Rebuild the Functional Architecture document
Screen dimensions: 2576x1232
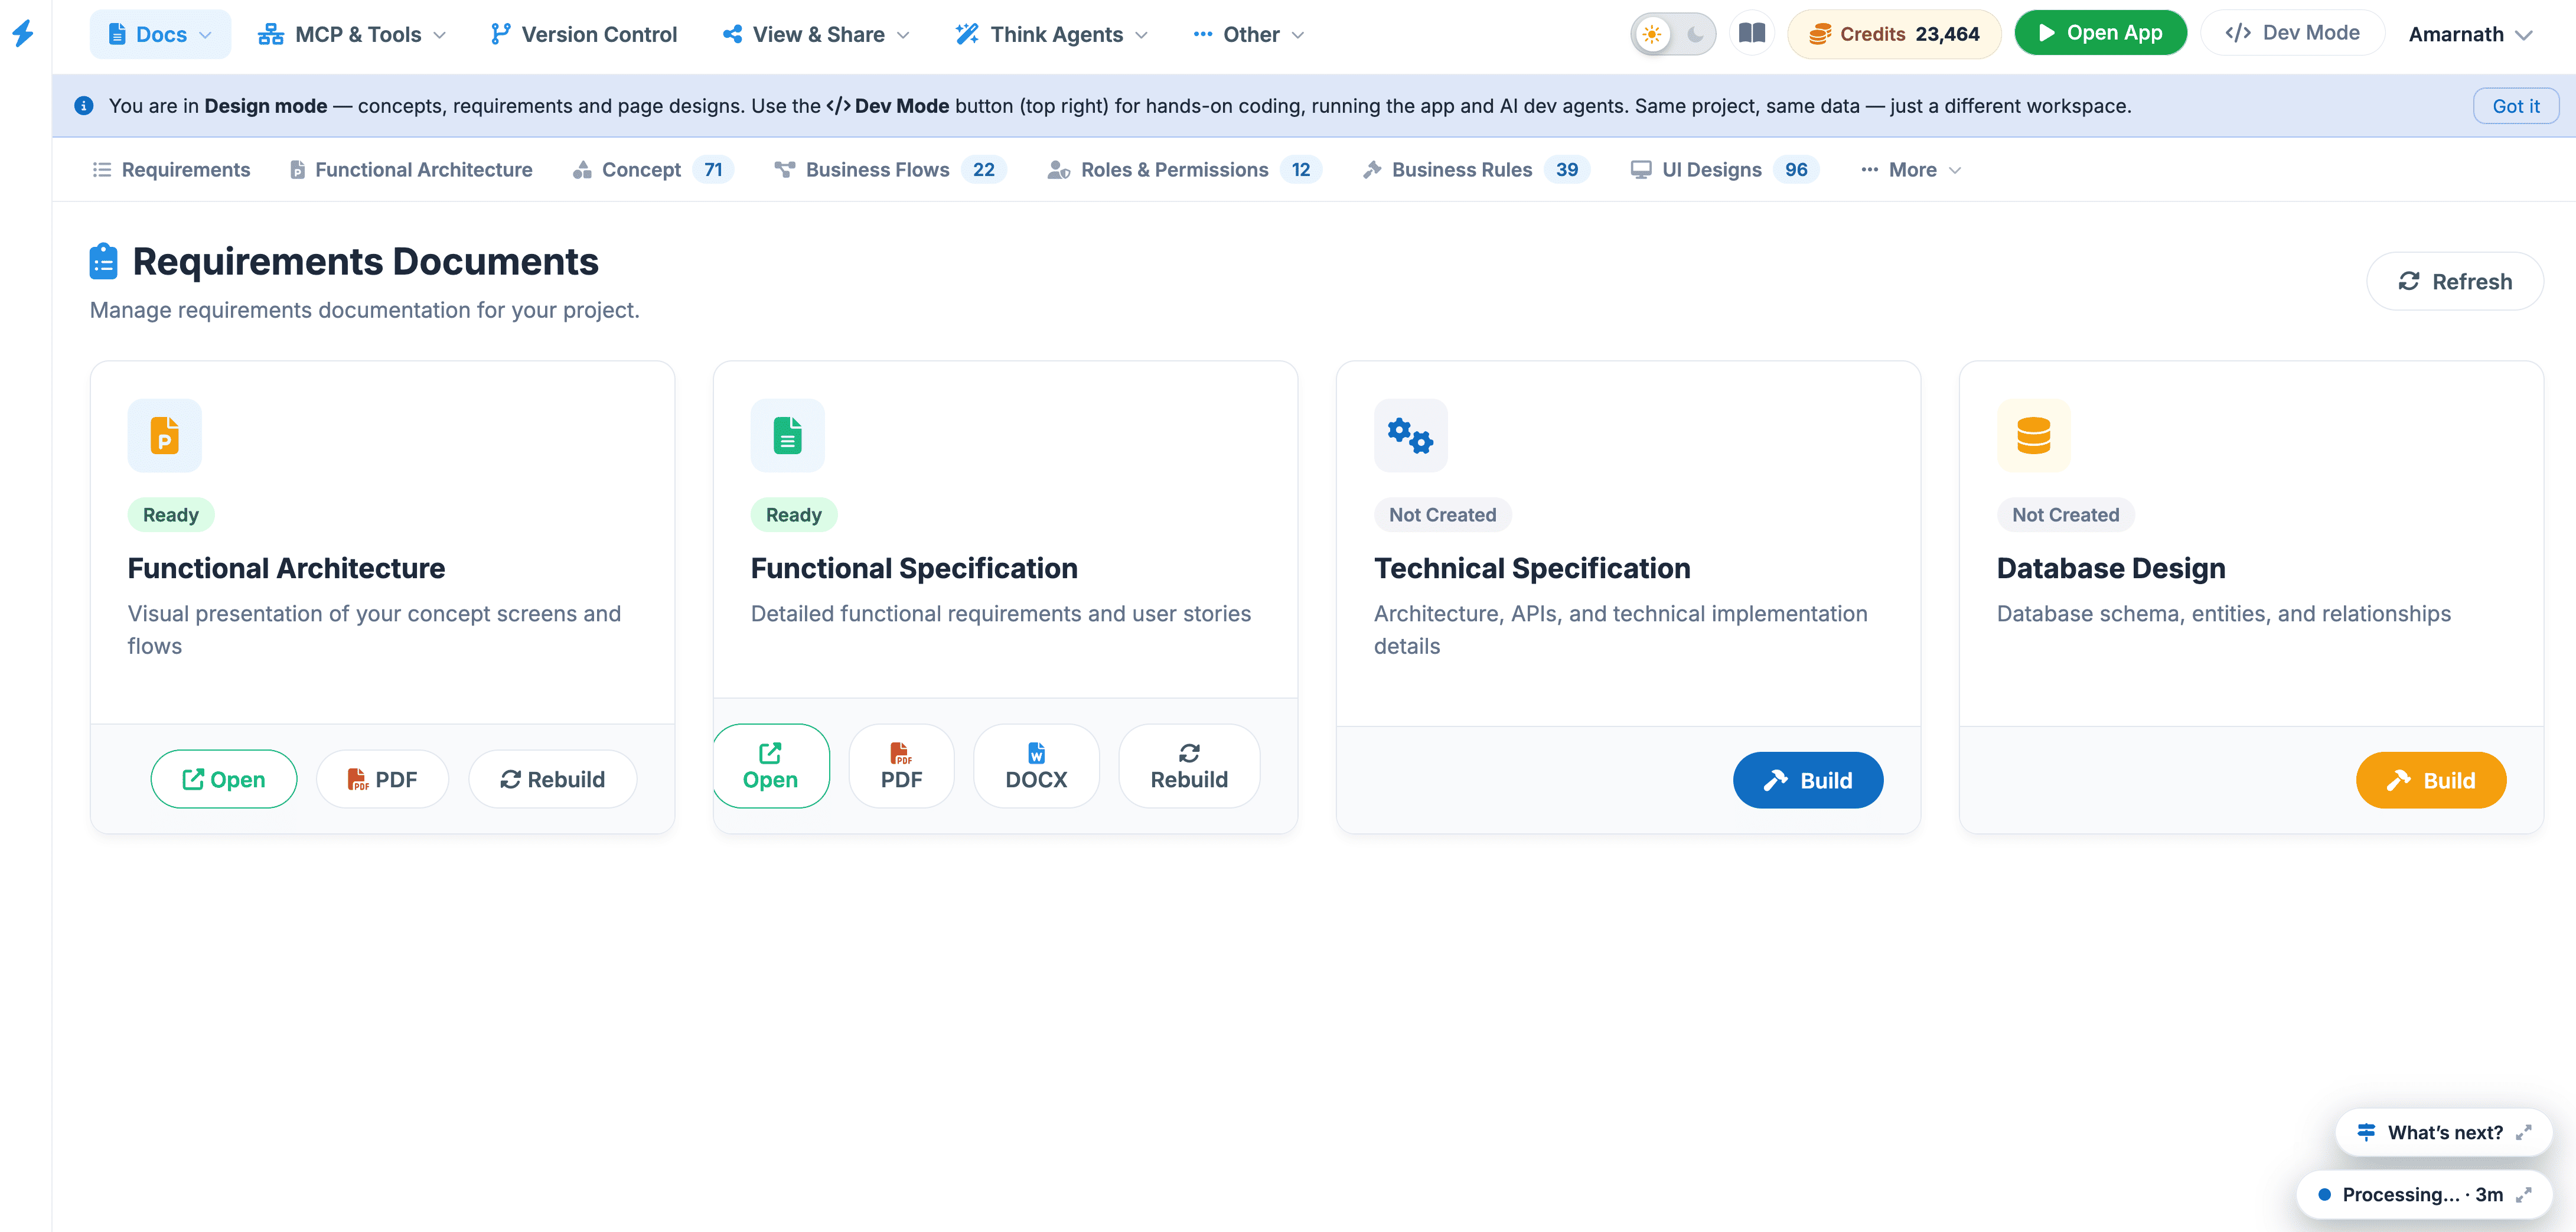coord(552,779)
